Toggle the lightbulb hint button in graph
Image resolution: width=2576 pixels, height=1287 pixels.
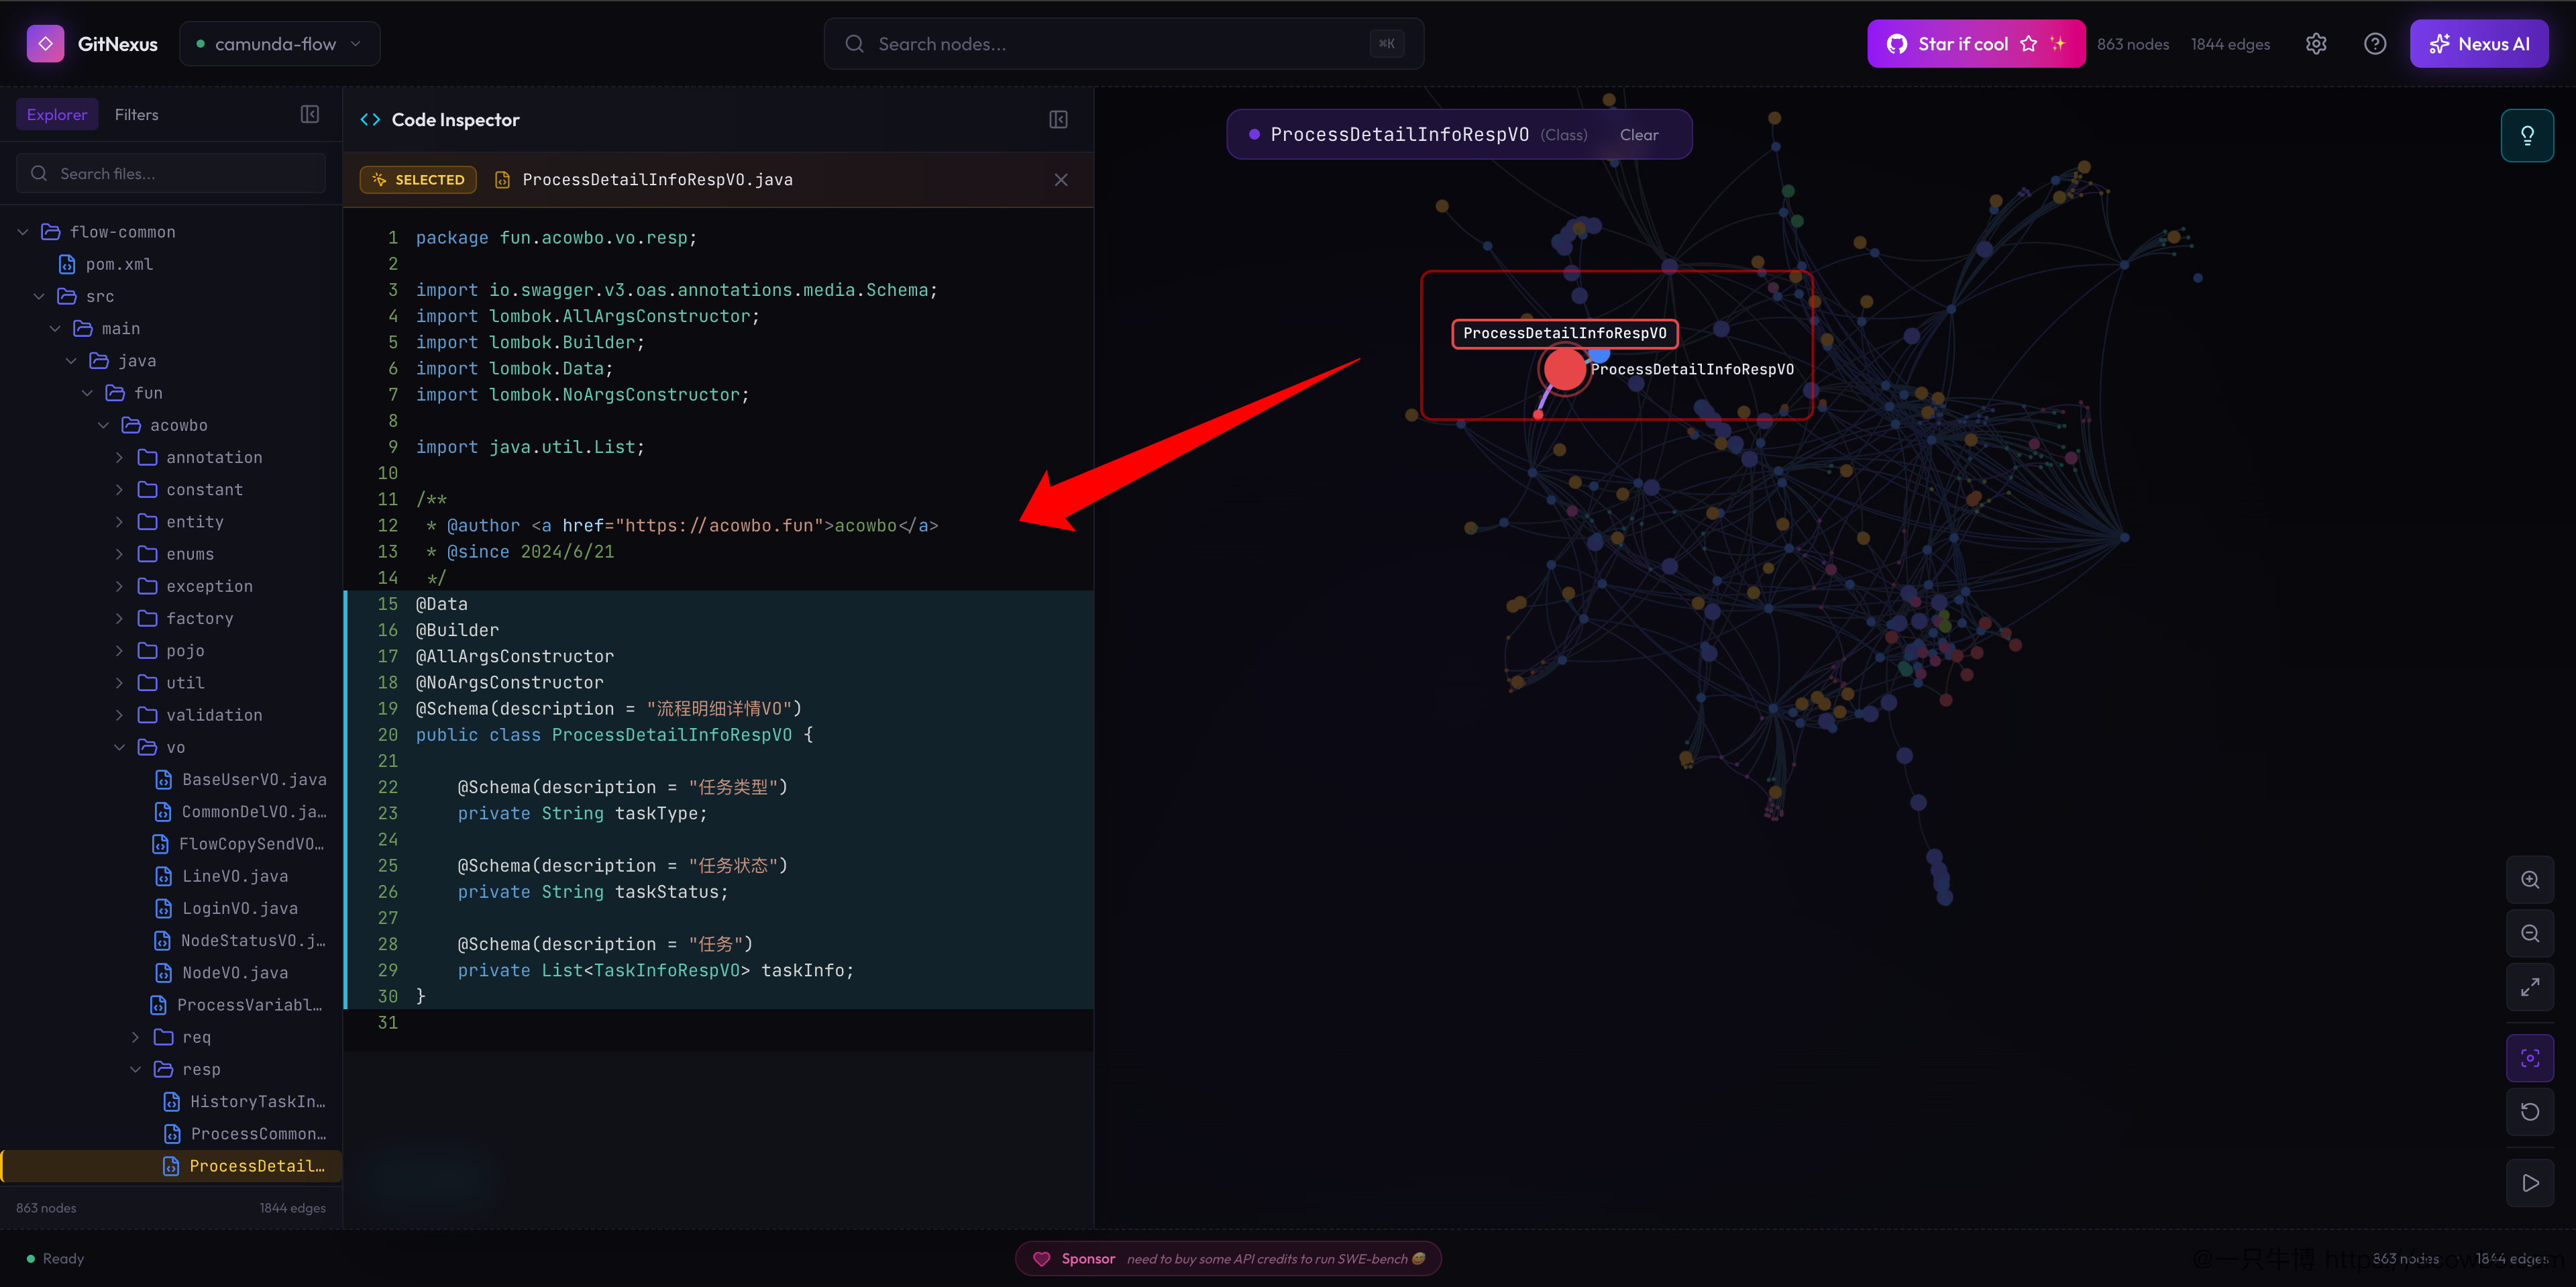tap(2526, 136)
